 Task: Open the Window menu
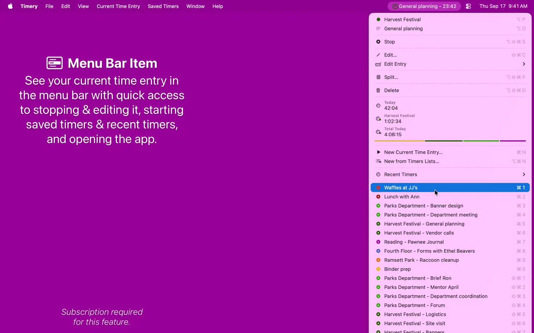click(x=196, y=6)
